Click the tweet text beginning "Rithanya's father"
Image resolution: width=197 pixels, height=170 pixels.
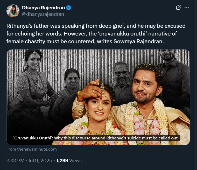point(96,26)
